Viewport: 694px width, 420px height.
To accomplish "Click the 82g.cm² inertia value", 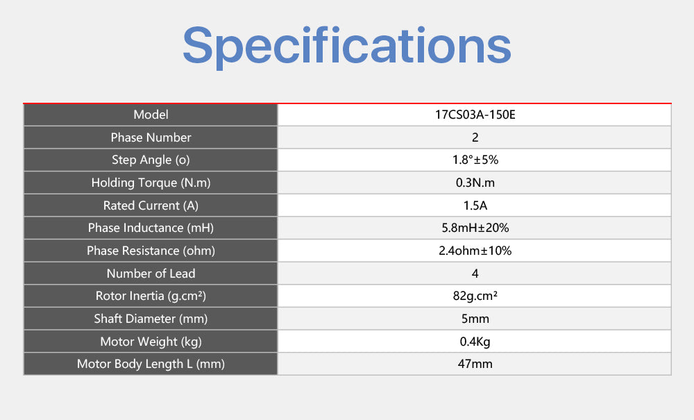I will [x=475, y=296].
